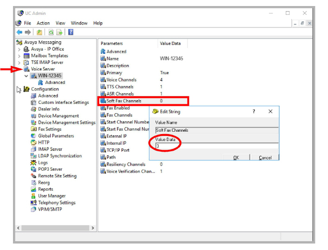Expand the TSE IMAP Server node
This screenshot has height=250, width=328.
point(19,63)
